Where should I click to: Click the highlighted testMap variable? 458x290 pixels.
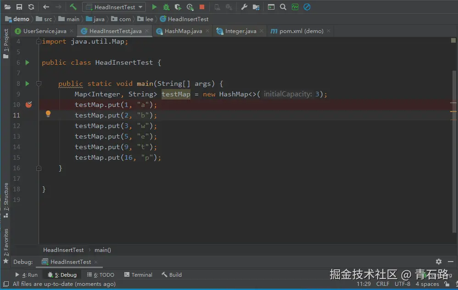[x=176, y=94]
